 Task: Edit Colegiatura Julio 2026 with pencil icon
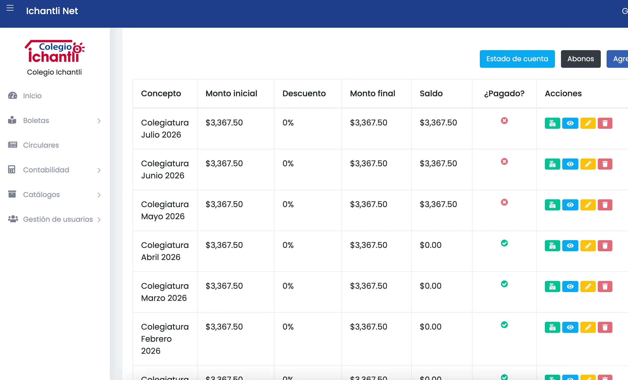(588, 123)
